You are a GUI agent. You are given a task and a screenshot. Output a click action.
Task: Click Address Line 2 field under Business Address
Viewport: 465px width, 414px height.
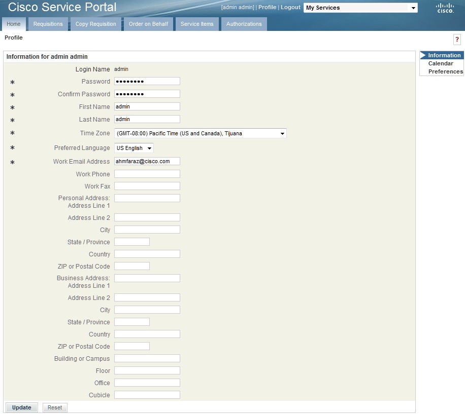[x=147, y=297]
